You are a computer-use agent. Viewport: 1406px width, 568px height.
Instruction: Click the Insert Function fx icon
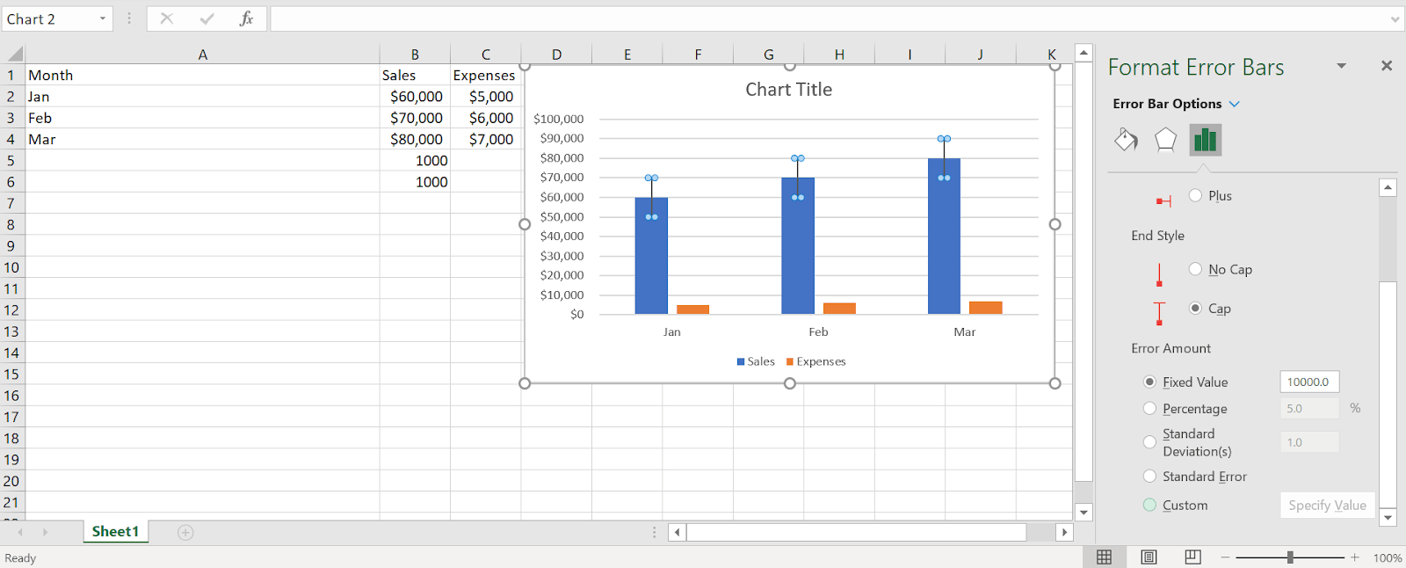point(246,18)
